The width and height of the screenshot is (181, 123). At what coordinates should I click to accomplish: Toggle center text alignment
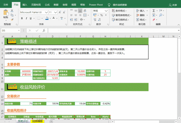click(x=76, y=15)
